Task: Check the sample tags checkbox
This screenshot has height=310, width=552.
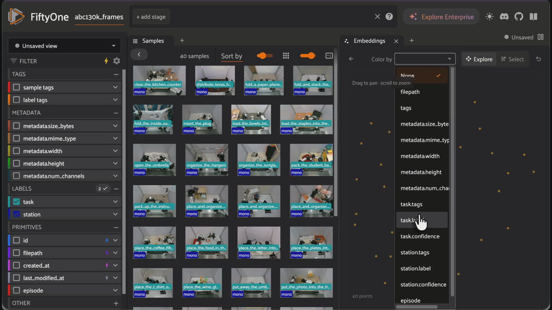Action: [17, 87]
